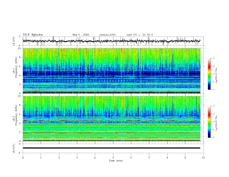The image size is (229, 177).
Task: Click the ch.1 spectrogram panel
Action: point(111,71)
